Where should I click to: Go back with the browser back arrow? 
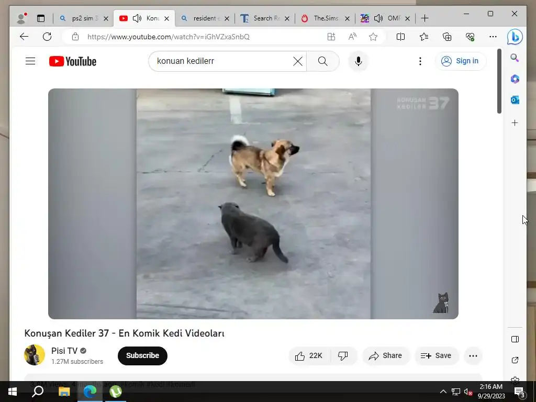pyautogui.click(x=24, y=37)
